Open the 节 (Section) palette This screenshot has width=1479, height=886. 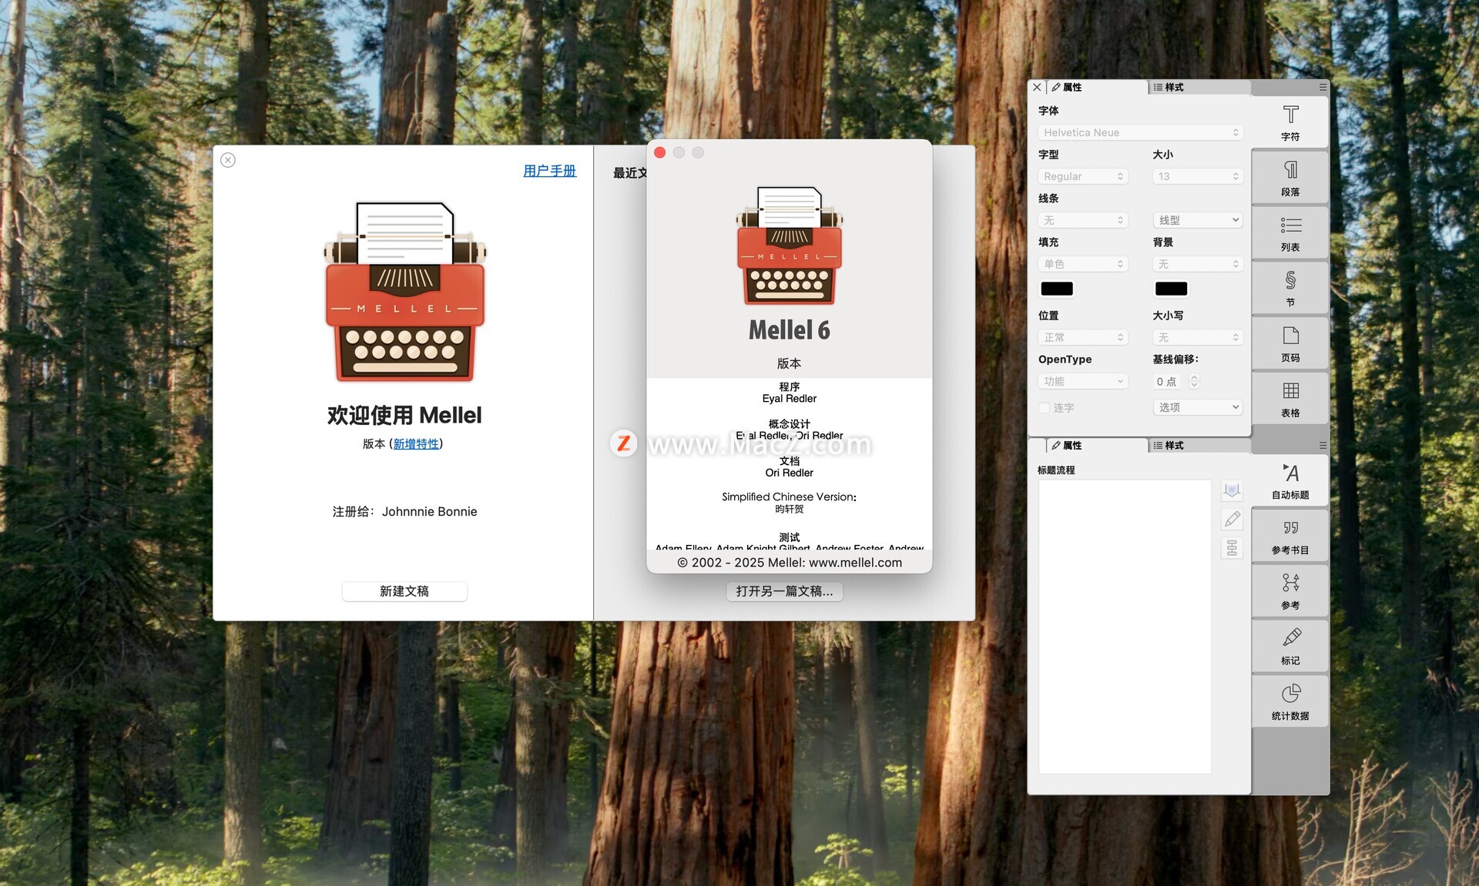tap(1290, 289)
